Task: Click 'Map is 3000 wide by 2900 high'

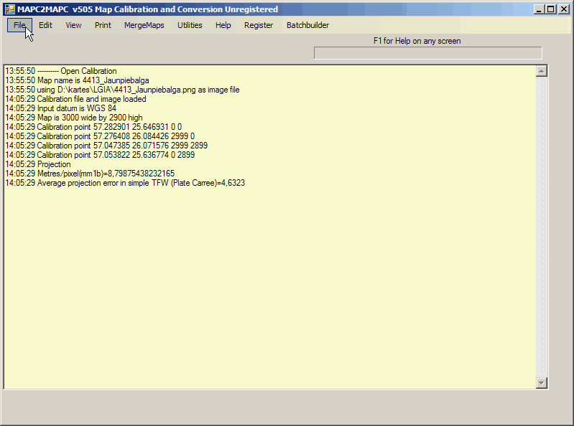Action: [73, 118]
